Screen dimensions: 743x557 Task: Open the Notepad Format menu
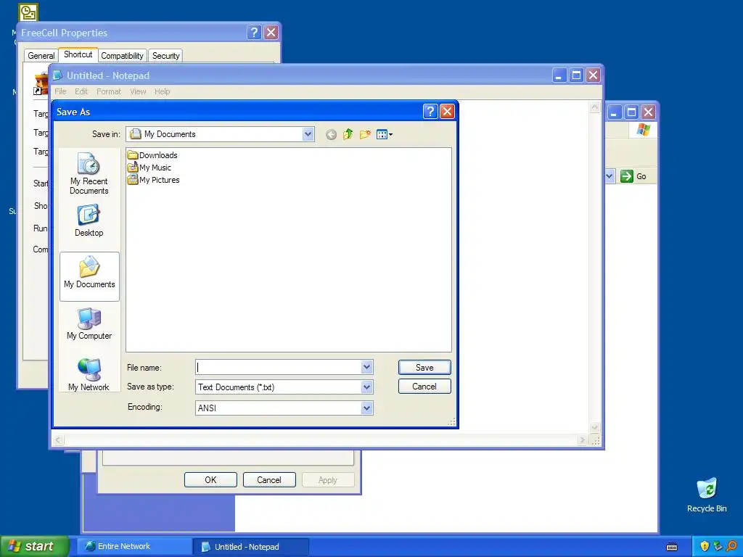click(x=109, y=91)
